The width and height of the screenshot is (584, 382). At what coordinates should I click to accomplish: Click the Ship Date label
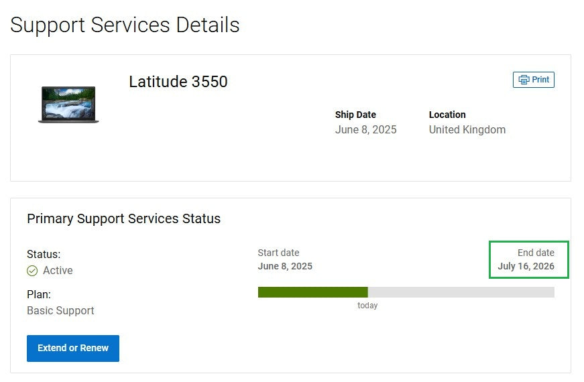355,115
